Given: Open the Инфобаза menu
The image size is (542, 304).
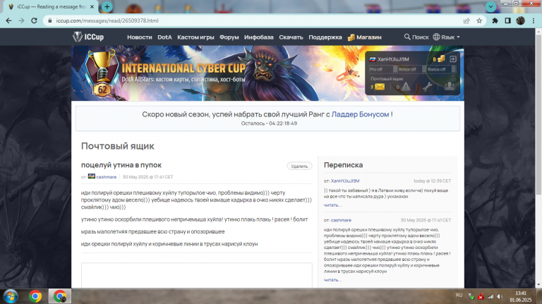Looking at the screenshot, I should point(258,37).
